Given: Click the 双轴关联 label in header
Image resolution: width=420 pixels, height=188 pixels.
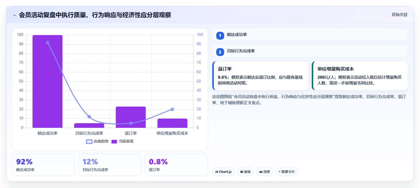Looking at the screenshot, I should [x=399, y=15].
